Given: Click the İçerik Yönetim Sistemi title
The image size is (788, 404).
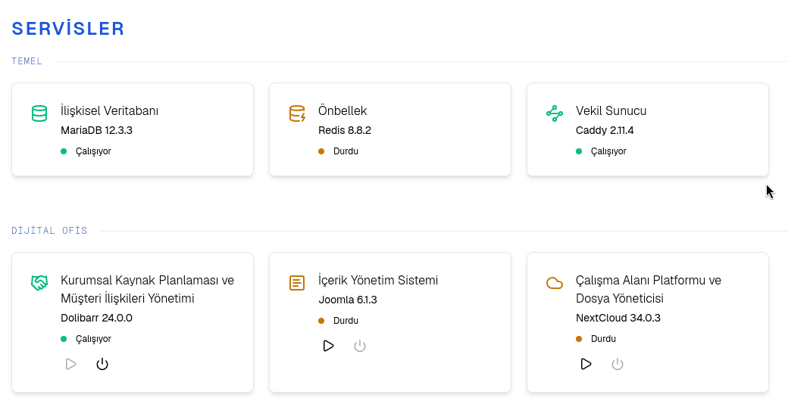Looking at the screenshot, I should point(378,280).
